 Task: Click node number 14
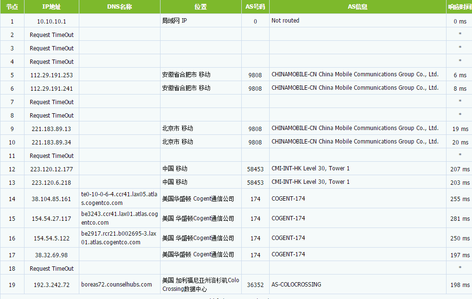(12, 199)
